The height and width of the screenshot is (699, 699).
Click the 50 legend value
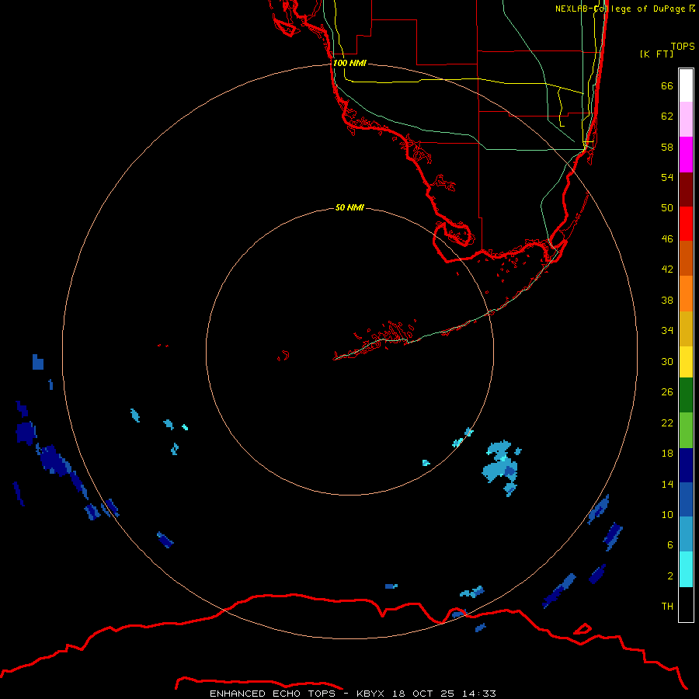pos(667,208)
